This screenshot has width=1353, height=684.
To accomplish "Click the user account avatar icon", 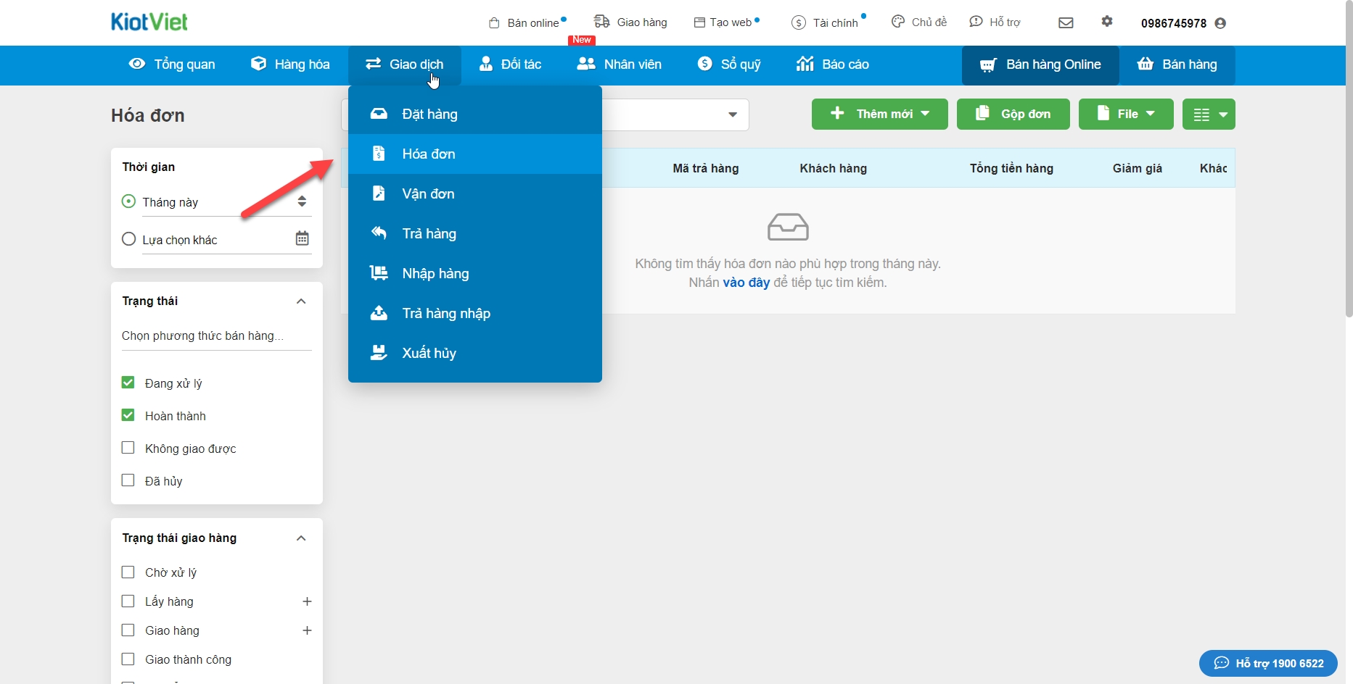I will (1220, 23).
